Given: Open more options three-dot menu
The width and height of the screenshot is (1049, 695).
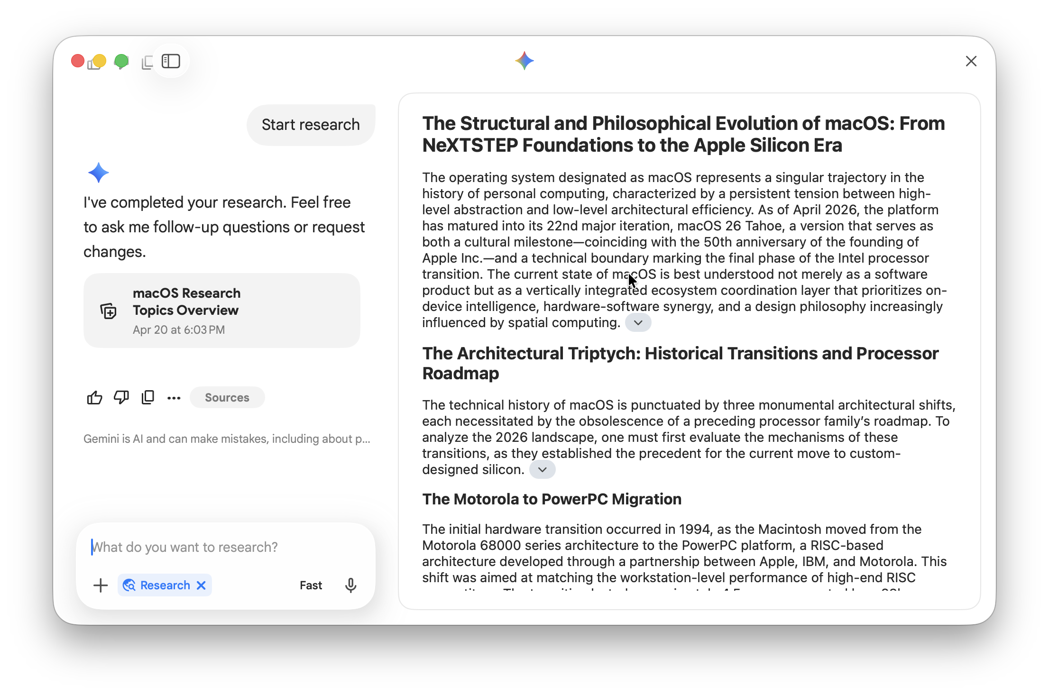Looking at the screenshot, I should click(174, 398).
